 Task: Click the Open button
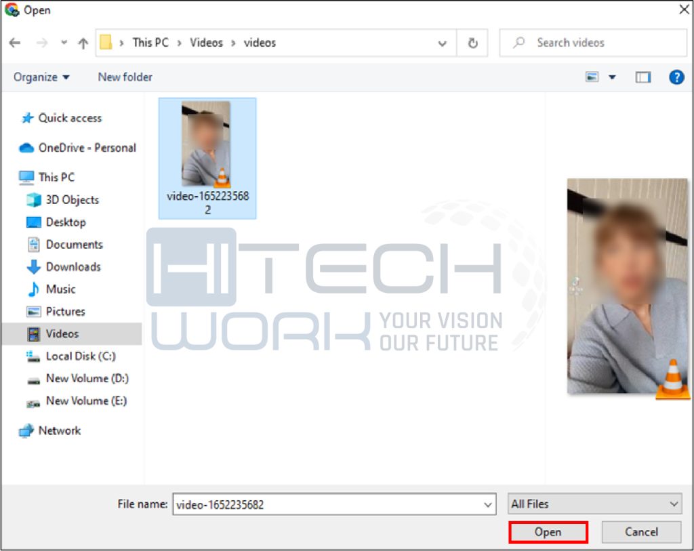(548, 532)
